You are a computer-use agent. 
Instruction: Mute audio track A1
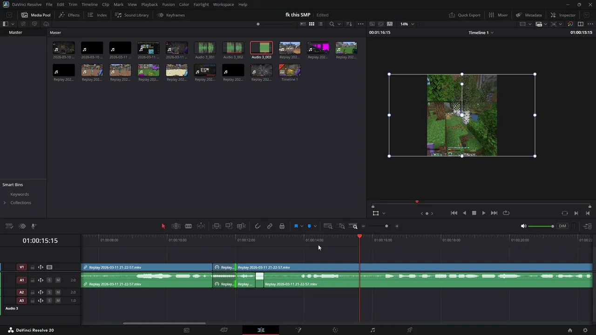(x=58, y=280)
